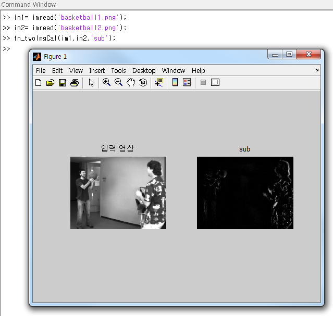Open the View menu

click(x=76, y=70)
